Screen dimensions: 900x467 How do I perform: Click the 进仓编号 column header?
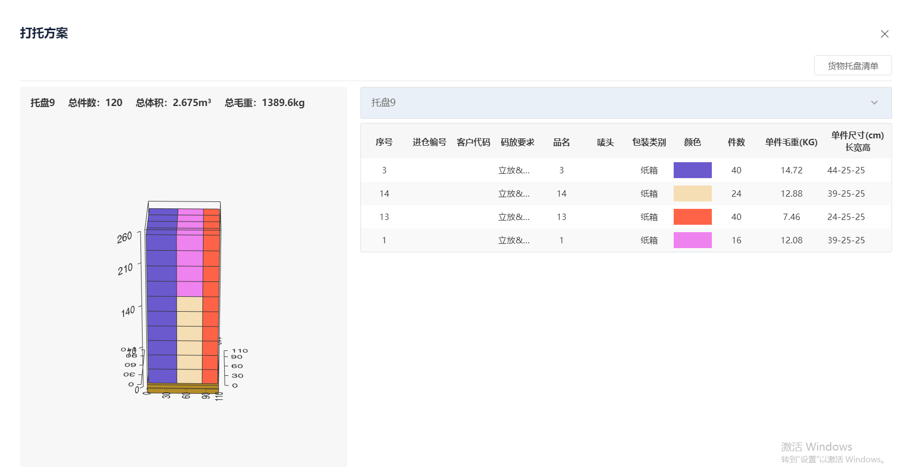(429, 142)
